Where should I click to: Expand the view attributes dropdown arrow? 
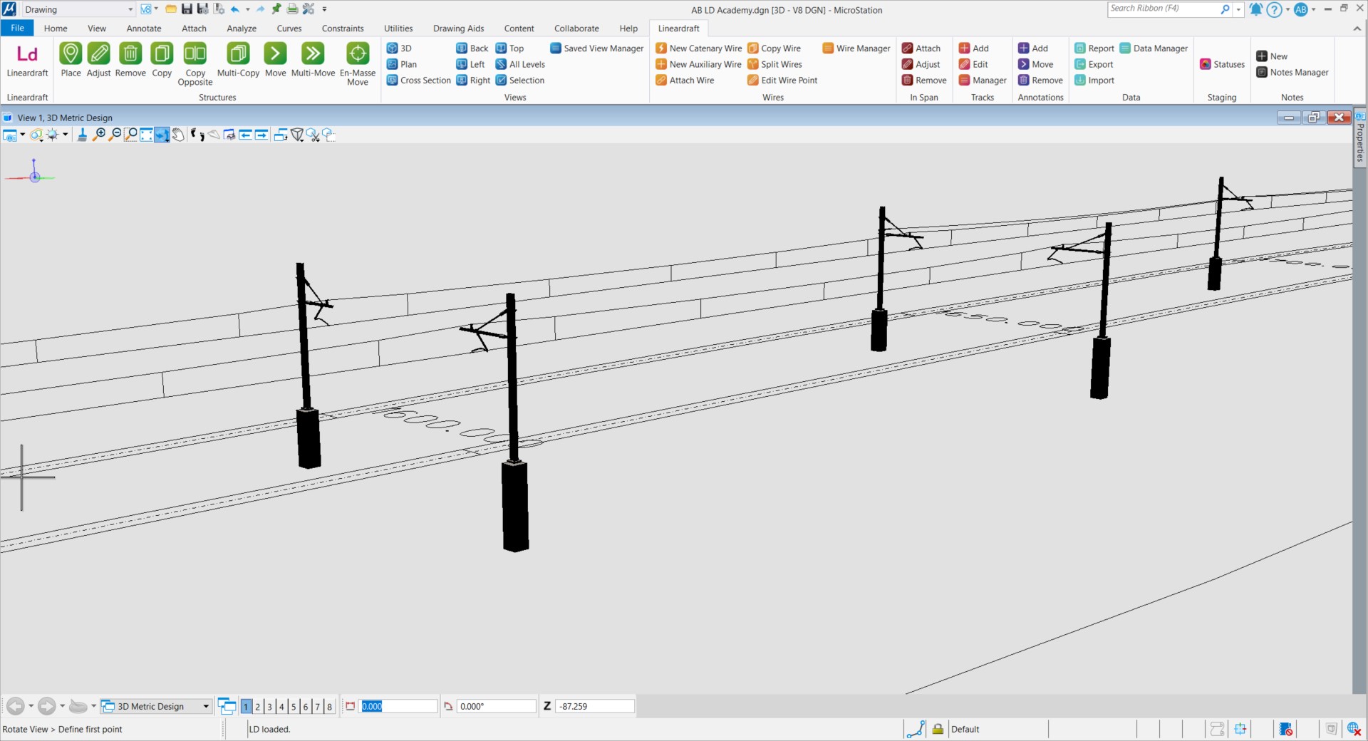(x=22, y=135)
